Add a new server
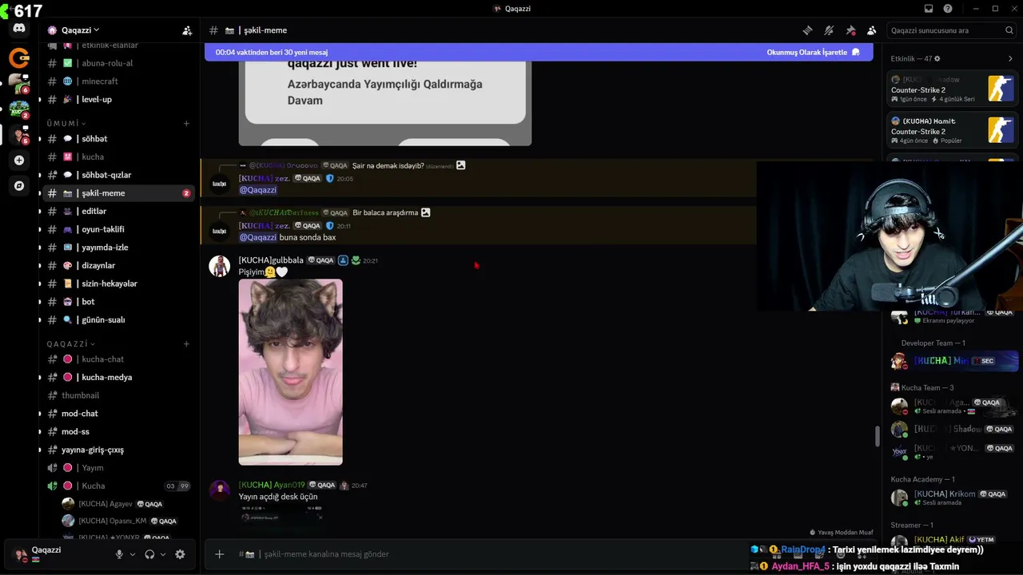 19,160
